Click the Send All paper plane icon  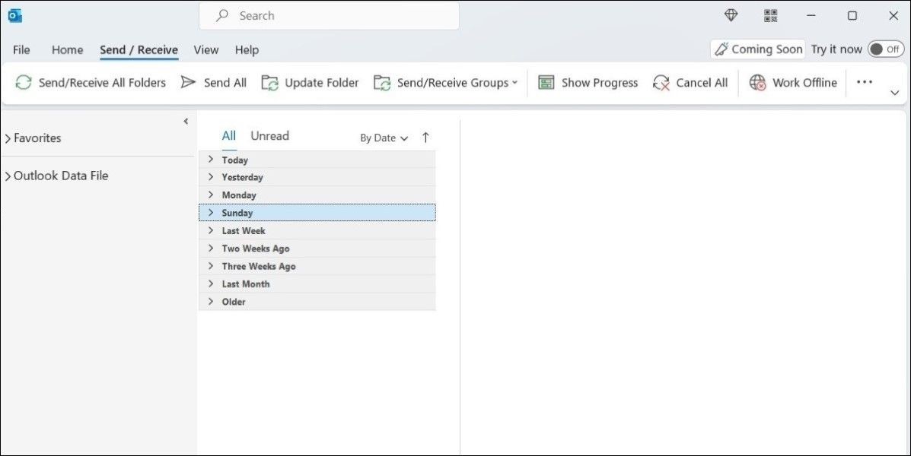click(188, 82)
